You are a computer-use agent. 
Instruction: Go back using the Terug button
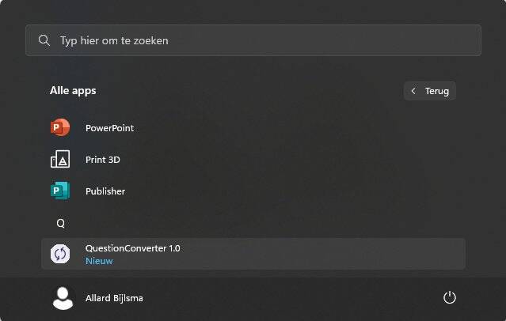(429, 91)
